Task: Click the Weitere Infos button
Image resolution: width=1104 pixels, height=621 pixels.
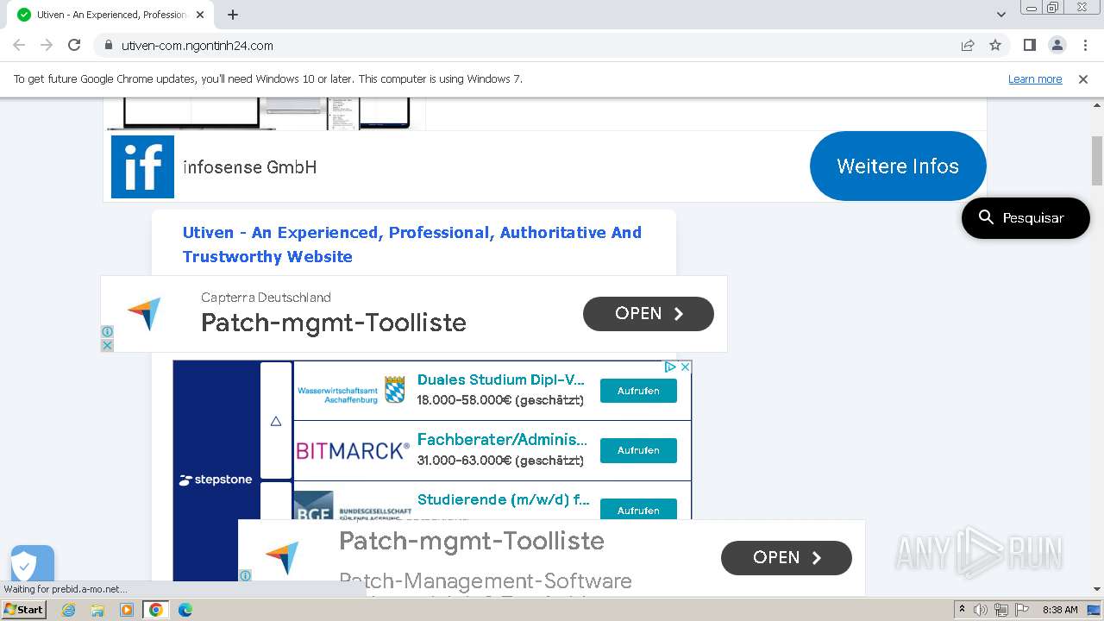Action: (897, 166)
